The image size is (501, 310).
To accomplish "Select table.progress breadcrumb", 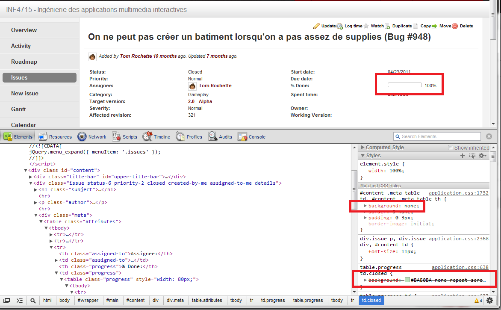I will (x=308, y=301).
